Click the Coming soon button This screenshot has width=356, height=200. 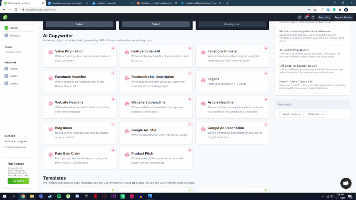(x=232, y=24)
